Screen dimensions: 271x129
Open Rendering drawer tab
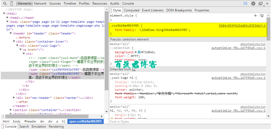pyautogui.click(x=56, y=127)
